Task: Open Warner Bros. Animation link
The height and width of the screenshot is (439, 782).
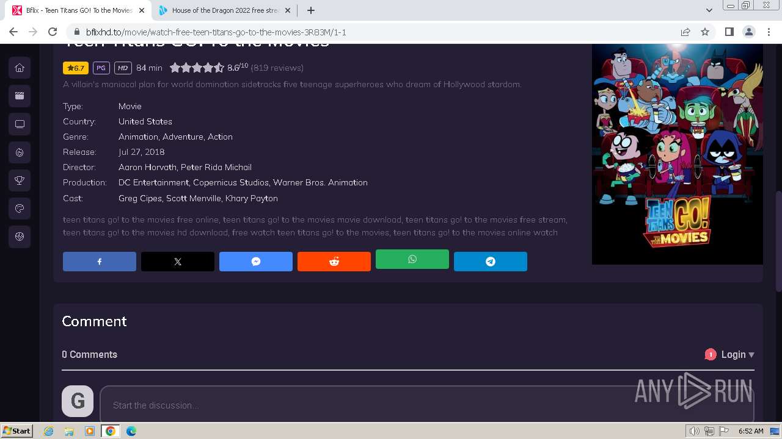Action: point(320,182)
